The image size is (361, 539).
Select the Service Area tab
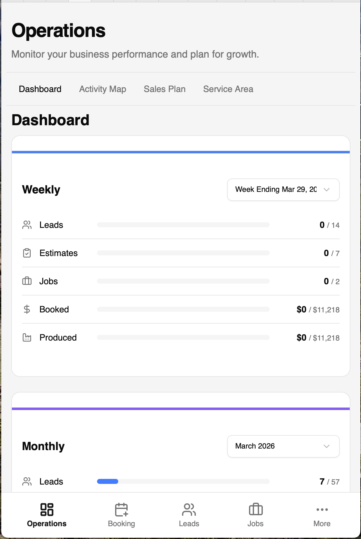(x=228, y=89)
